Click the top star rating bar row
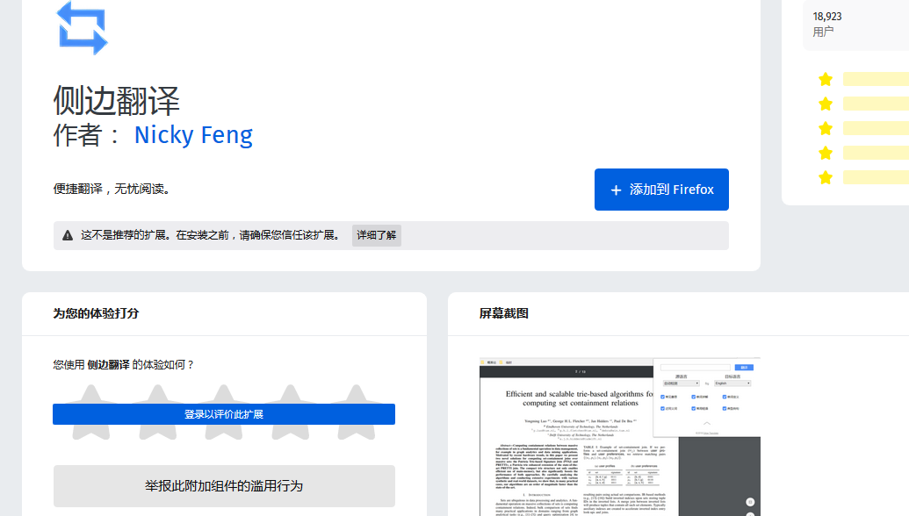909x516 pixels. click(x=864, y=79)
